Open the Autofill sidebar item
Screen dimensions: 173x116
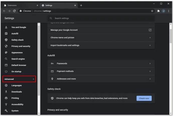click(15, 33)
